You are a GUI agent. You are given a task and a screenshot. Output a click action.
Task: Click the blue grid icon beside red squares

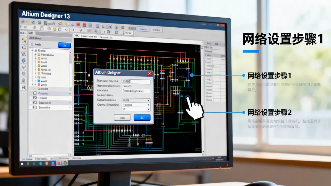[90, 25]
